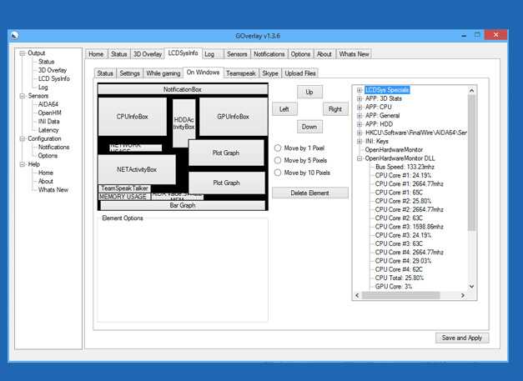Image resolution: width=523 pixels, height=381 pixels.
Task: Click the sensor tree scroll-down arrow
Action: [471, 286]
